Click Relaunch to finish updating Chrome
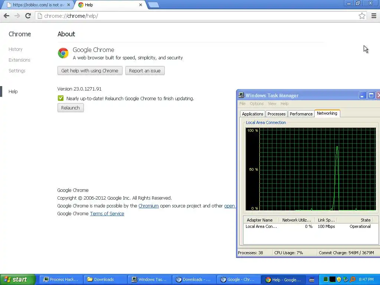The height and width of the screenshot is (285, 380). pyautogui.click(x=71, y=108)
